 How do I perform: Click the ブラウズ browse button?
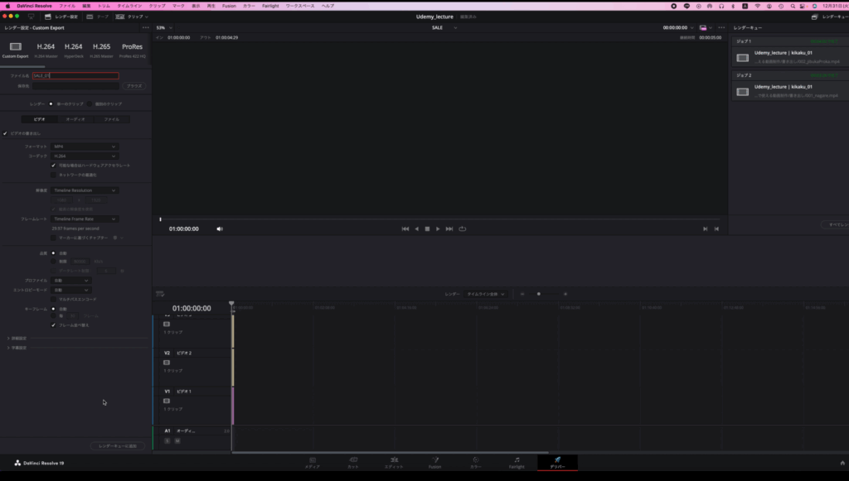[133, 85]
